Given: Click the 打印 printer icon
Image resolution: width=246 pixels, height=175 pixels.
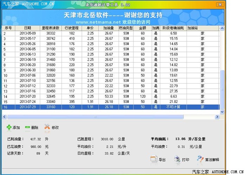Looking at the screenshot, I should click(x=177, y=160).
